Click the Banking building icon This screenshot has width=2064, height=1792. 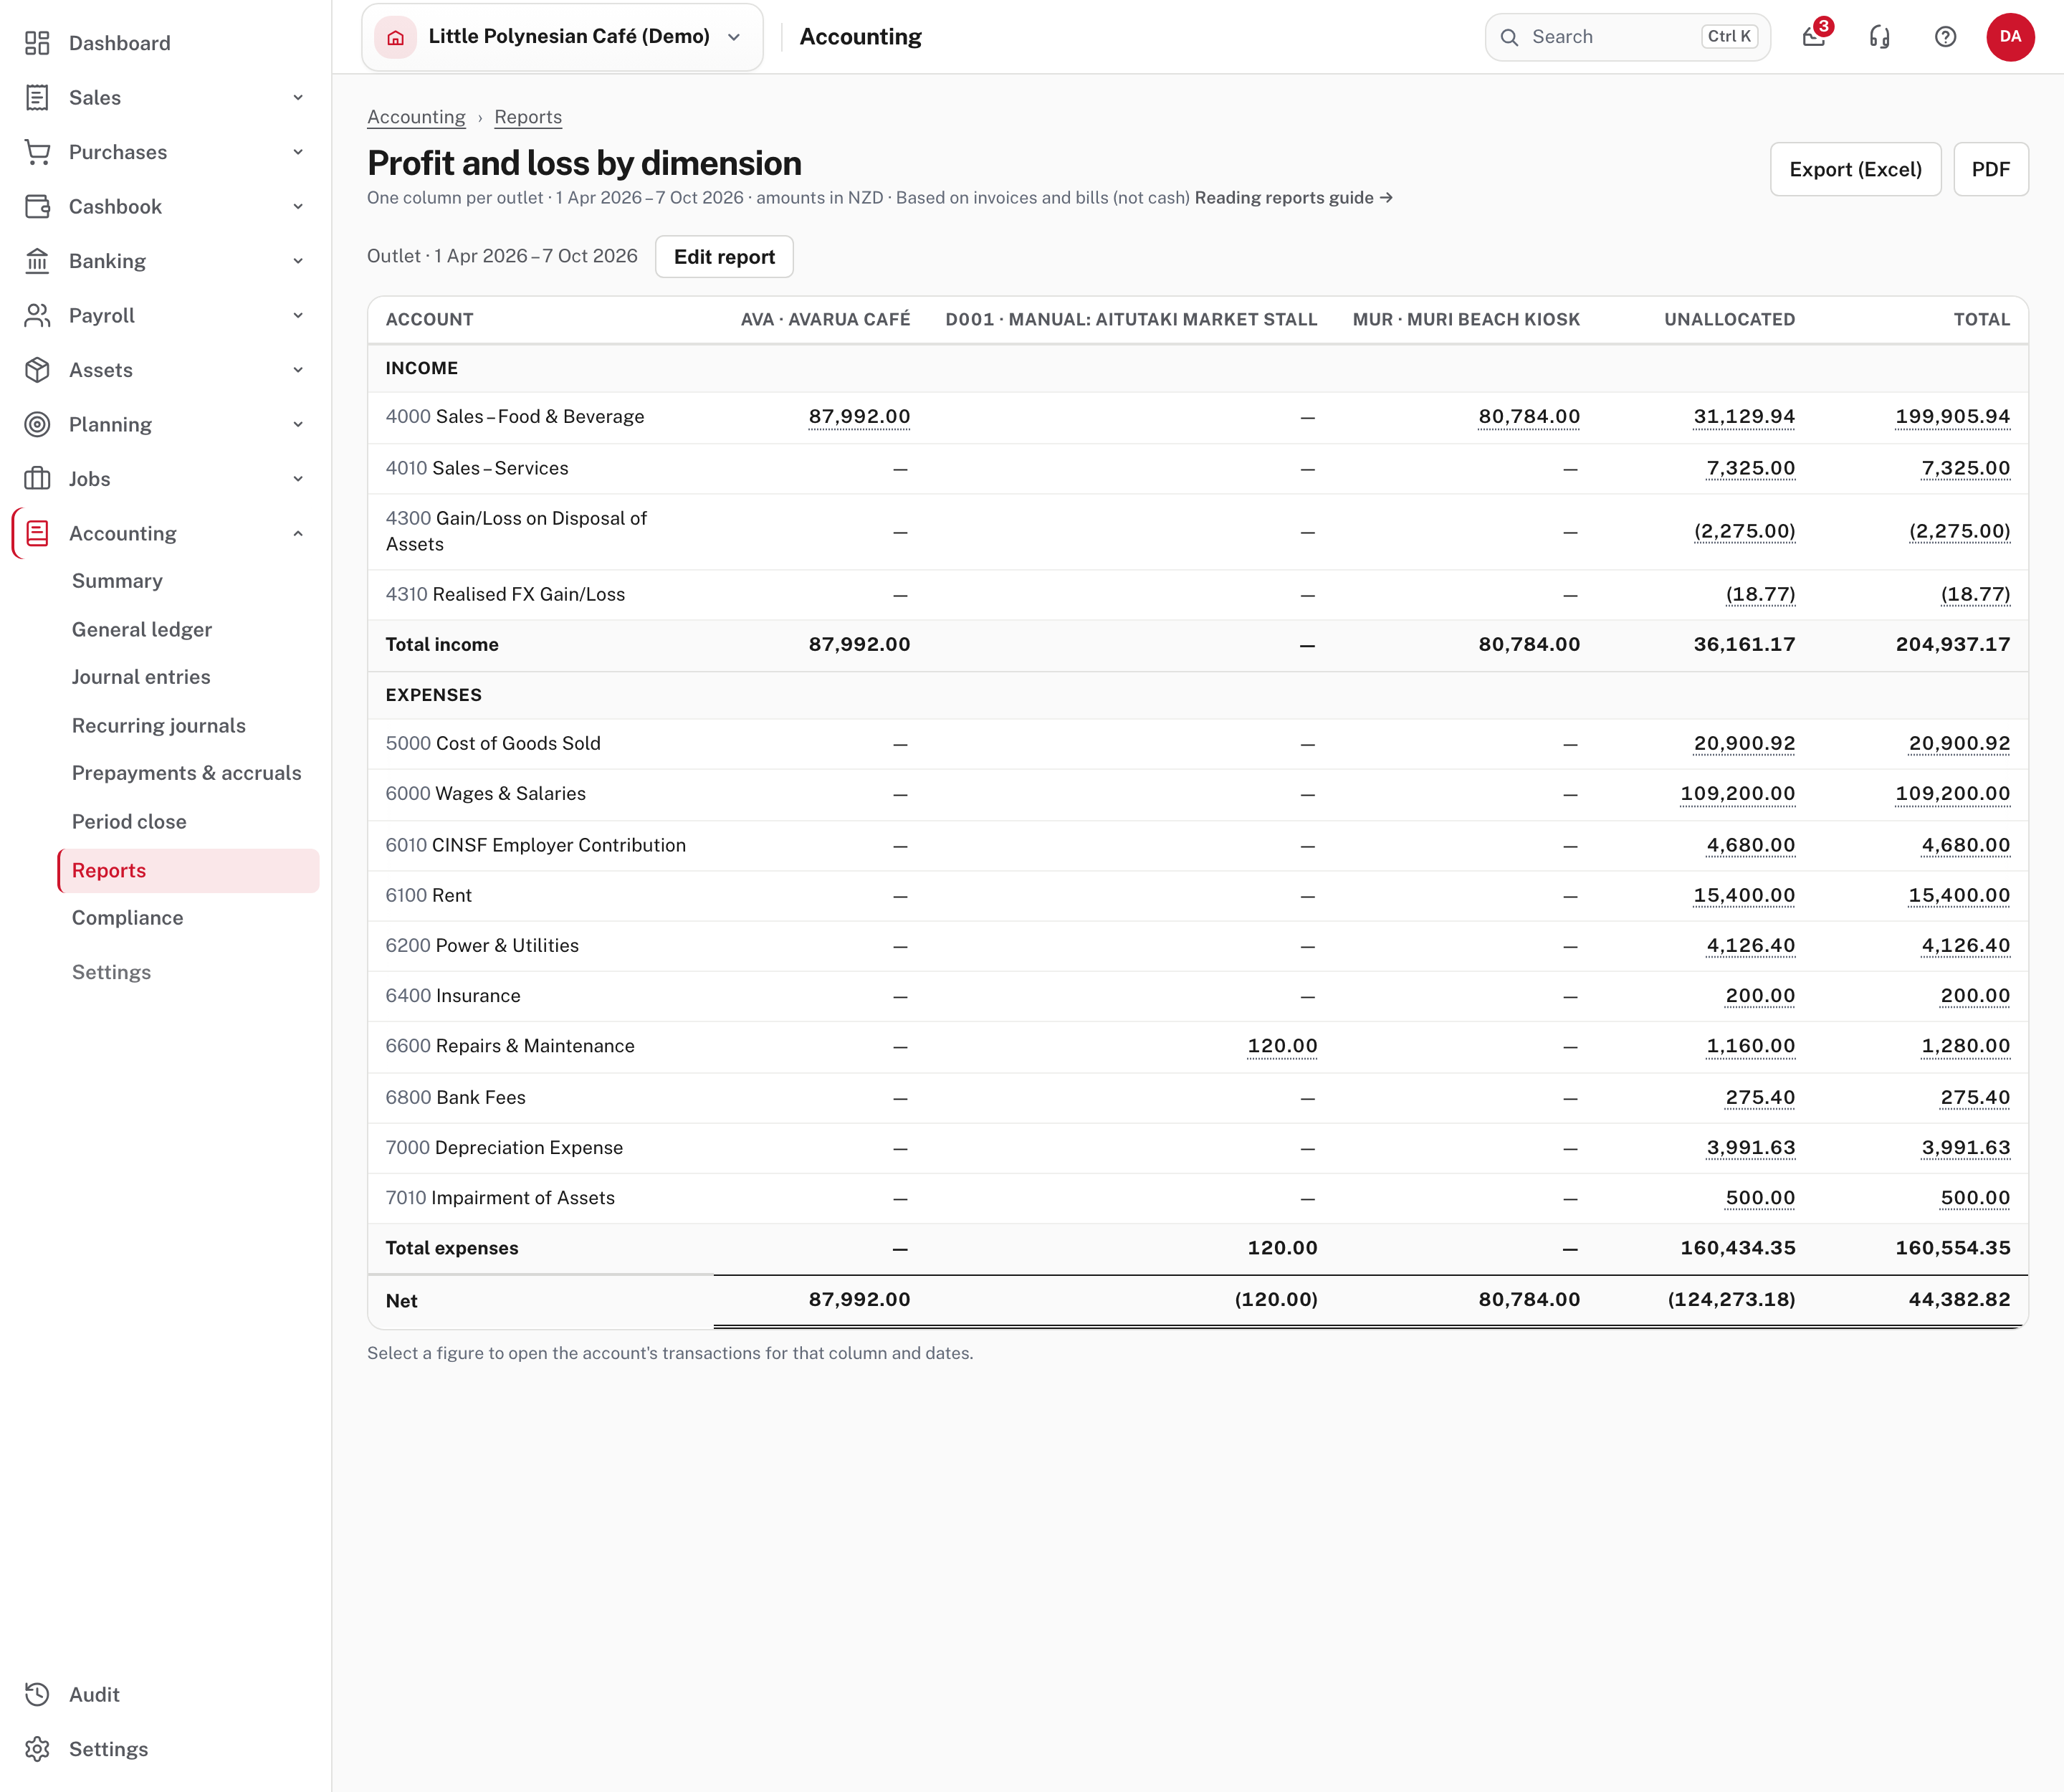point(37,261)
